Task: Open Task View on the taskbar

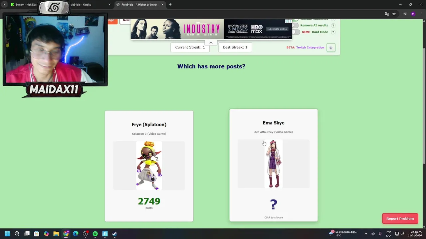Action: click(x=27, y=234)
